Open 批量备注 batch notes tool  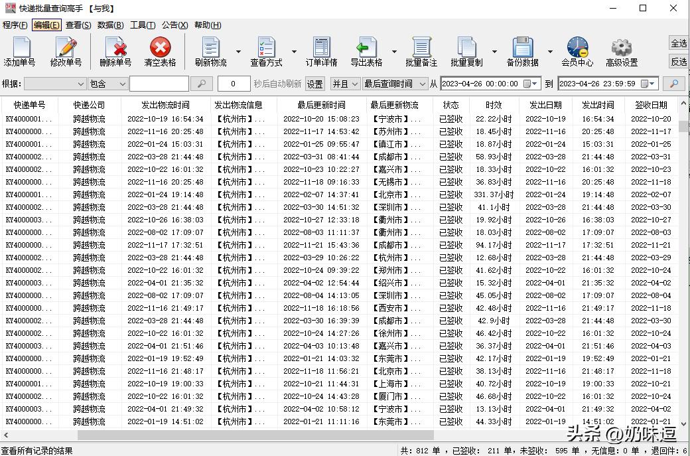point(421,52)
